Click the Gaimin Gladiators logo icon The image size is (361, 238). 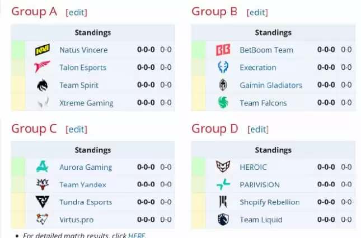pos(222,85)
